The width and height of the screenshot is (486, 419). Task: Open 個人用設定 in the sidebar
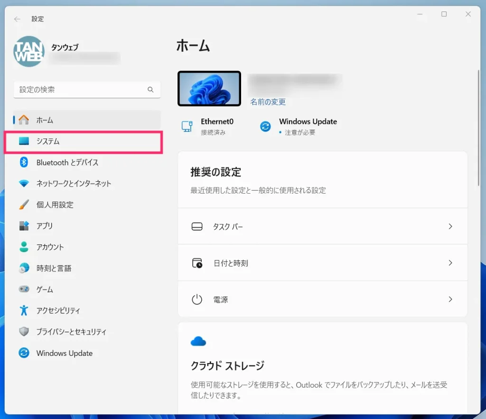87,205
